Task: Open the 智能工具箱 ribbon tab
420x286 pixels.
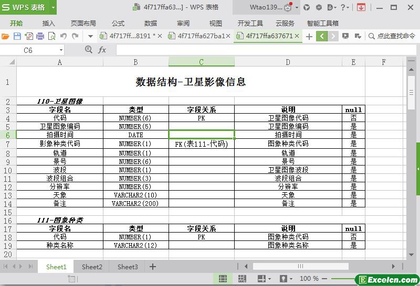Action: [323, 23]
